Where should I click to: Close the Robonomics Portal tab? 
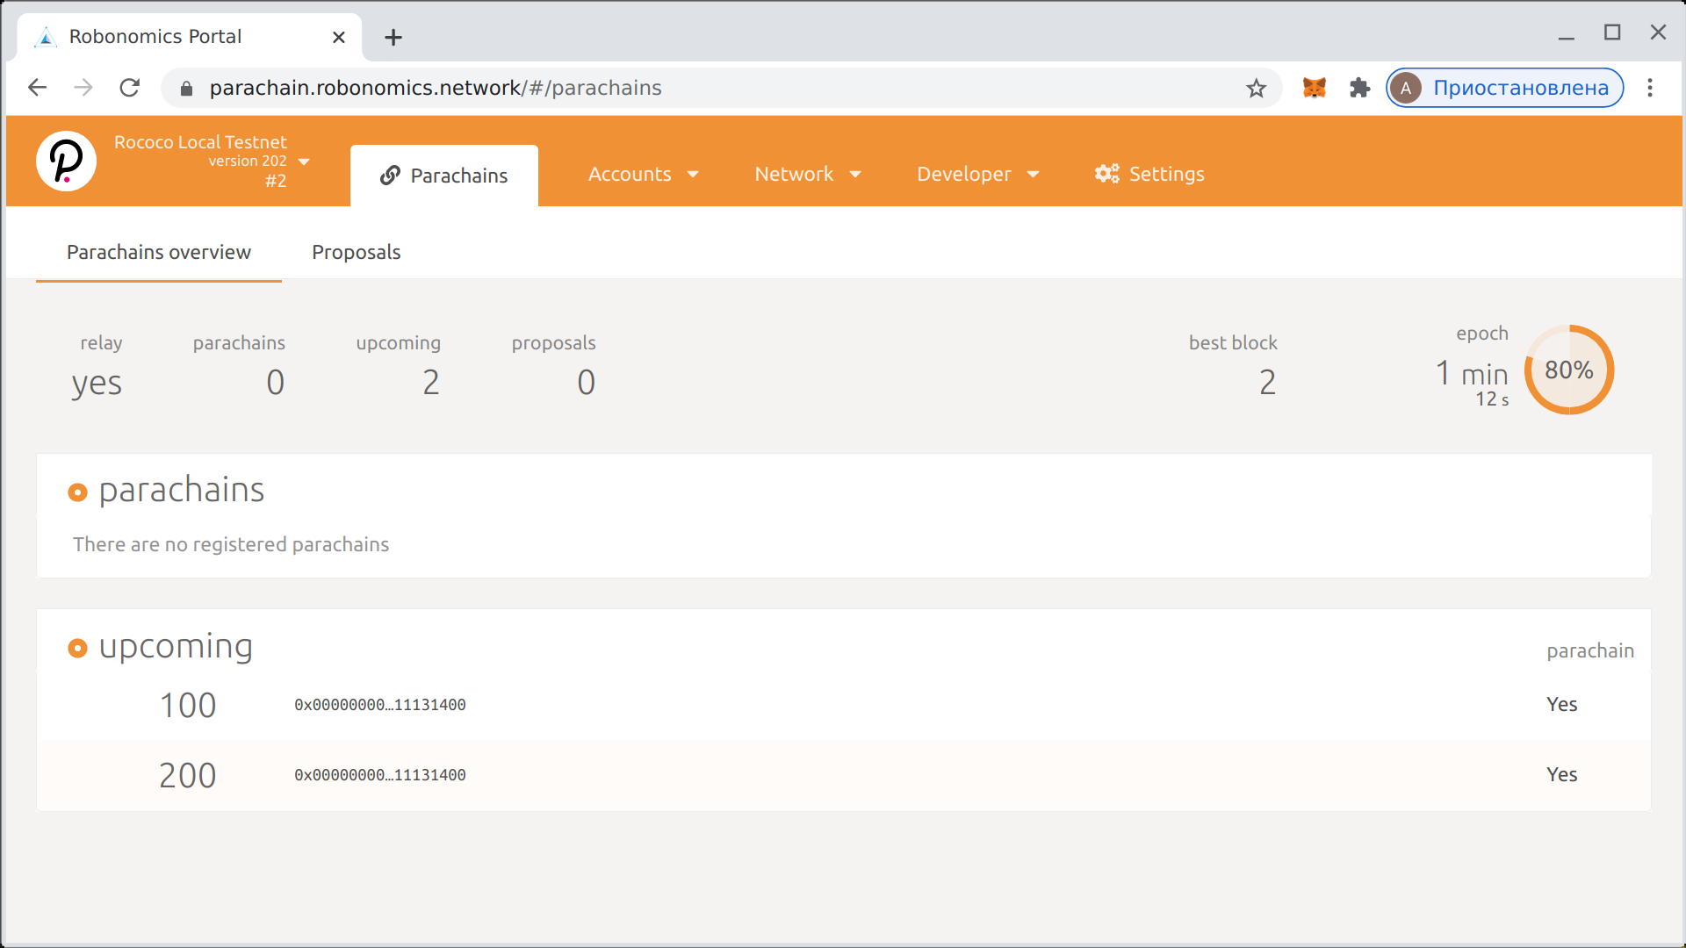(x=339, y=37)
